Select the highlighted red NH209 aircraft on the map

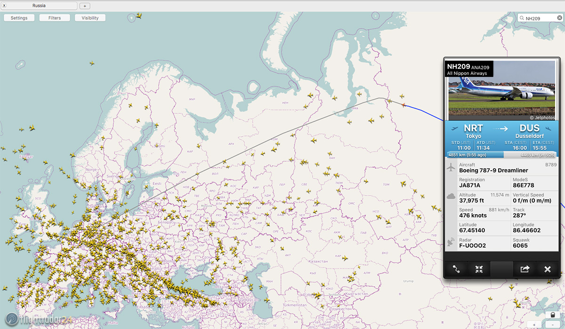coord(404,105)
